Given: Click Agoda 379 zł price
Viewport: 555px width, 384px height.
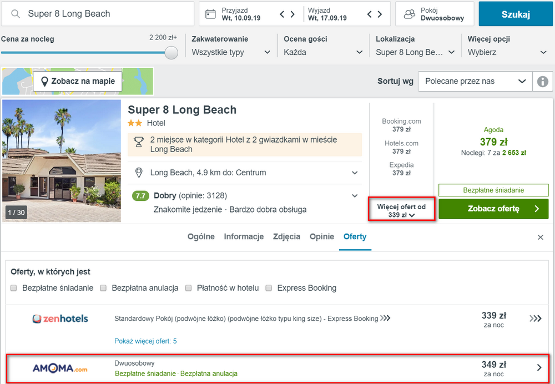Looking at the screenshot, I should 493,142.
